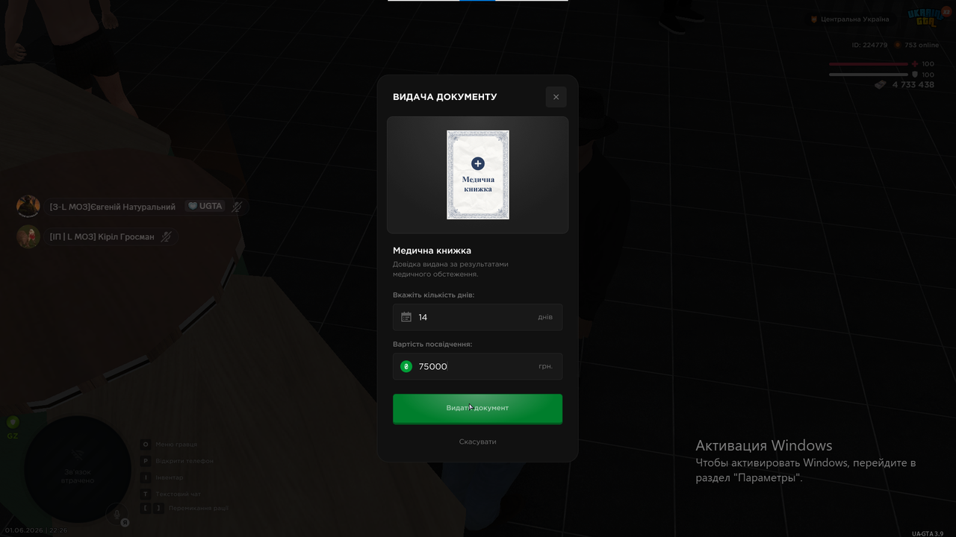Click the minimap with lost connection icon

[78, 468]
